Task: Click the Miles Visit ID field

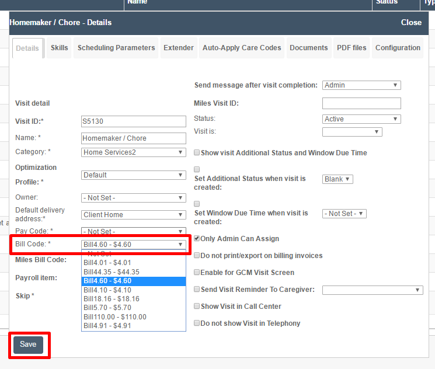Action: tap(361, 103)
